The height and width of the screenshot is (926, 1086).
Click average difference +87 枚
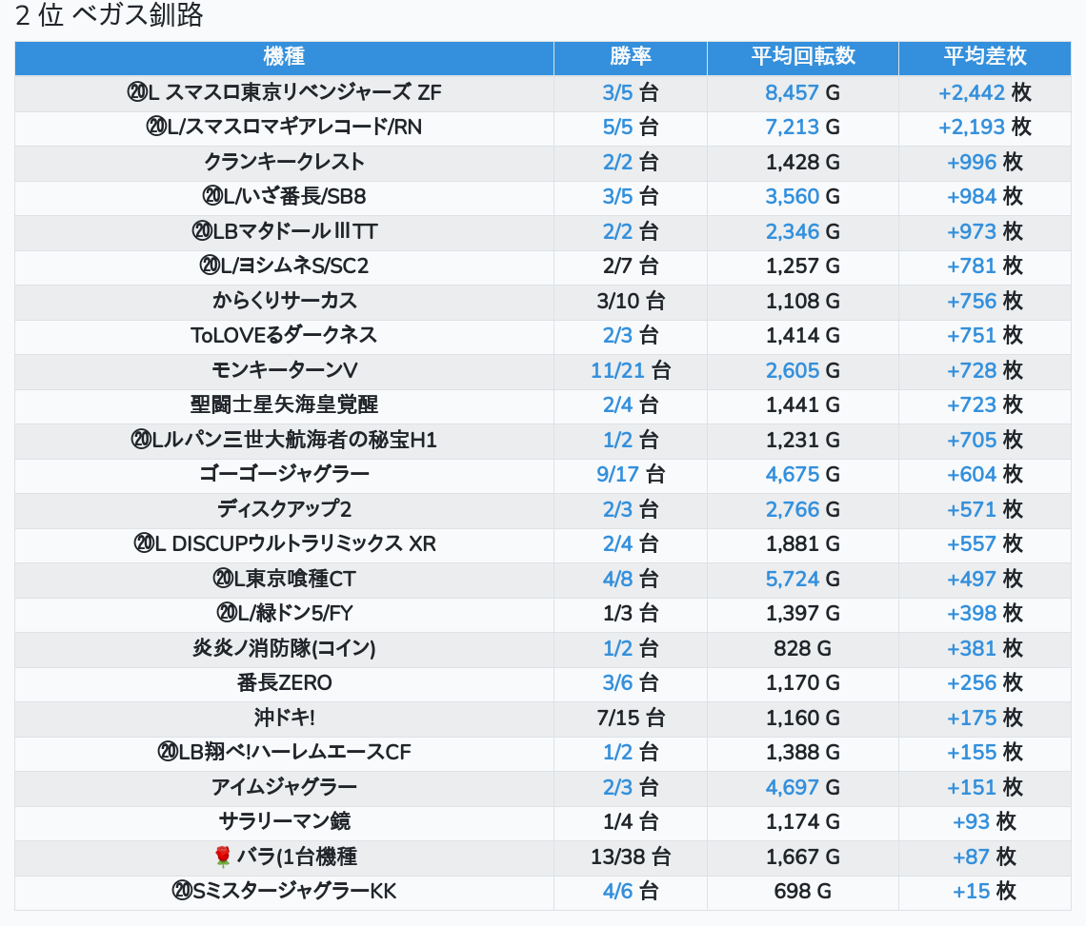[x=985, y=857]
